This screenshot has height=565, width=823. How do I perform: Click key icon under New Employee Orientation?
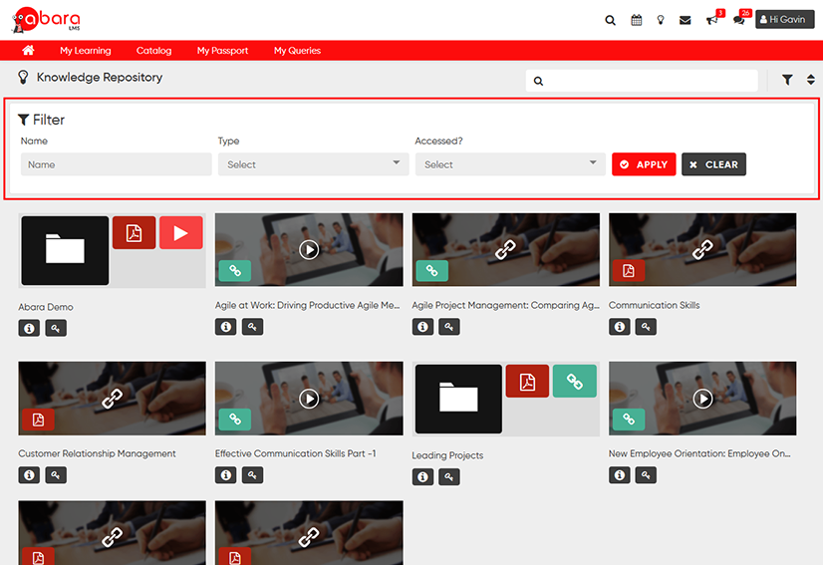(646, 475)
